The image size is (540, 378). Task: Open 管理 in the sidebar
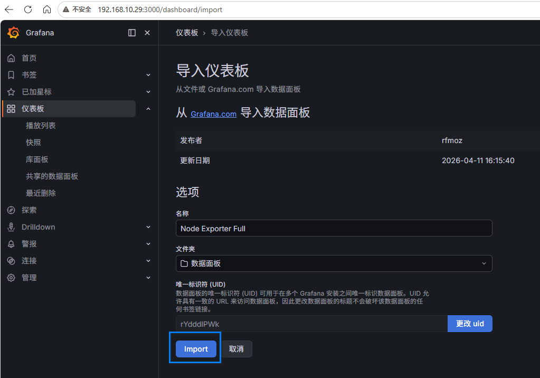(x=29, y=278)
